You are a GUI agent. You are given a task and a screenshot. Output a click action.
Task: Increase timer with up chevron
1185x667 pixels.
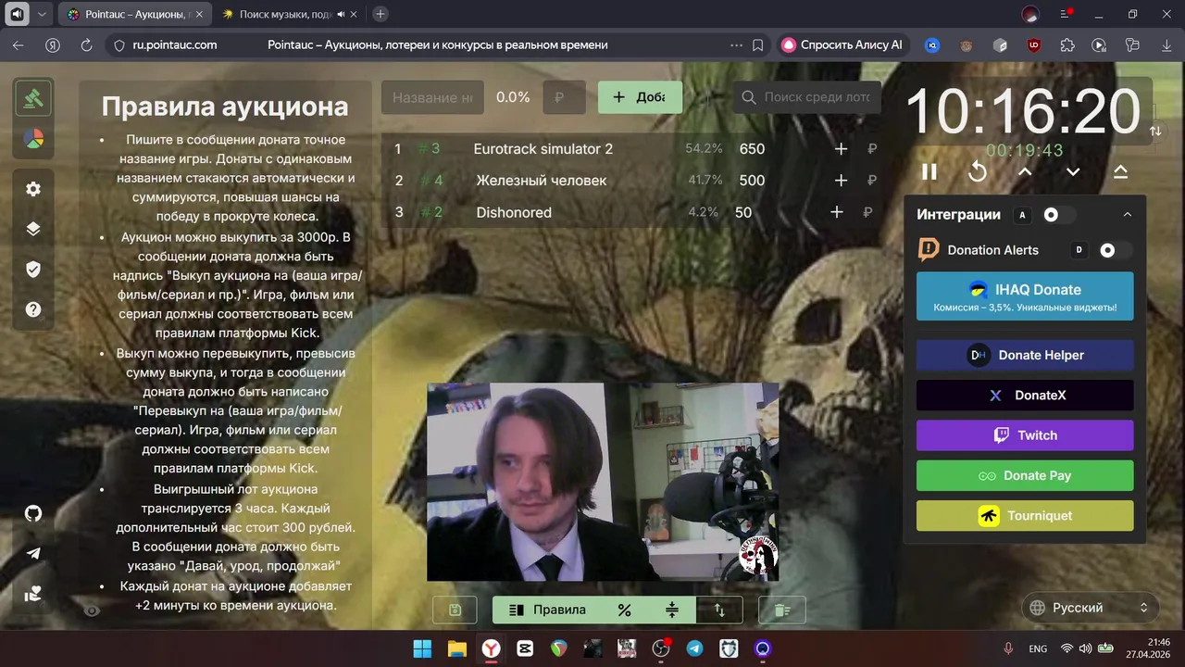click(x=1025, y=171)
